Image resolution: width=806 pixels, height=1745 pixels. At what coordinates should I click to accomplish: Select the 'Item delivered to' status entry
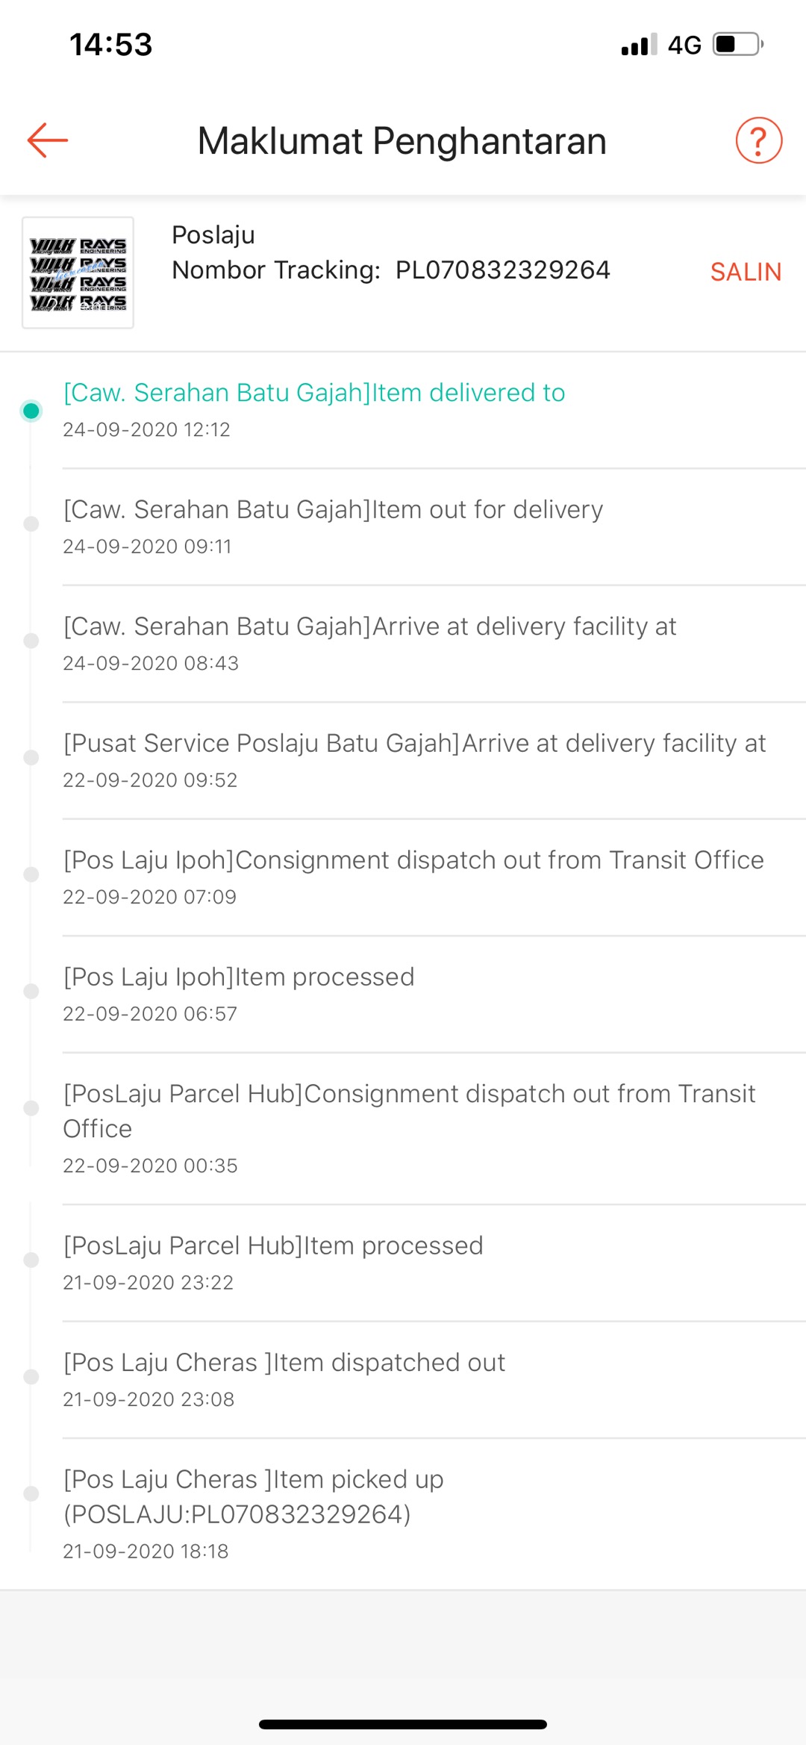click(x=314, y=394)
